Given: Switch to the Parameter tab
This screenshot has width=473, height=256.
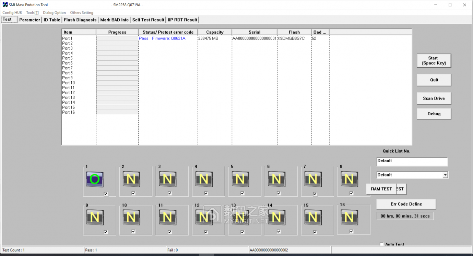Looking at the screenshot, I should pyautogui.click(x=29, y=20).
